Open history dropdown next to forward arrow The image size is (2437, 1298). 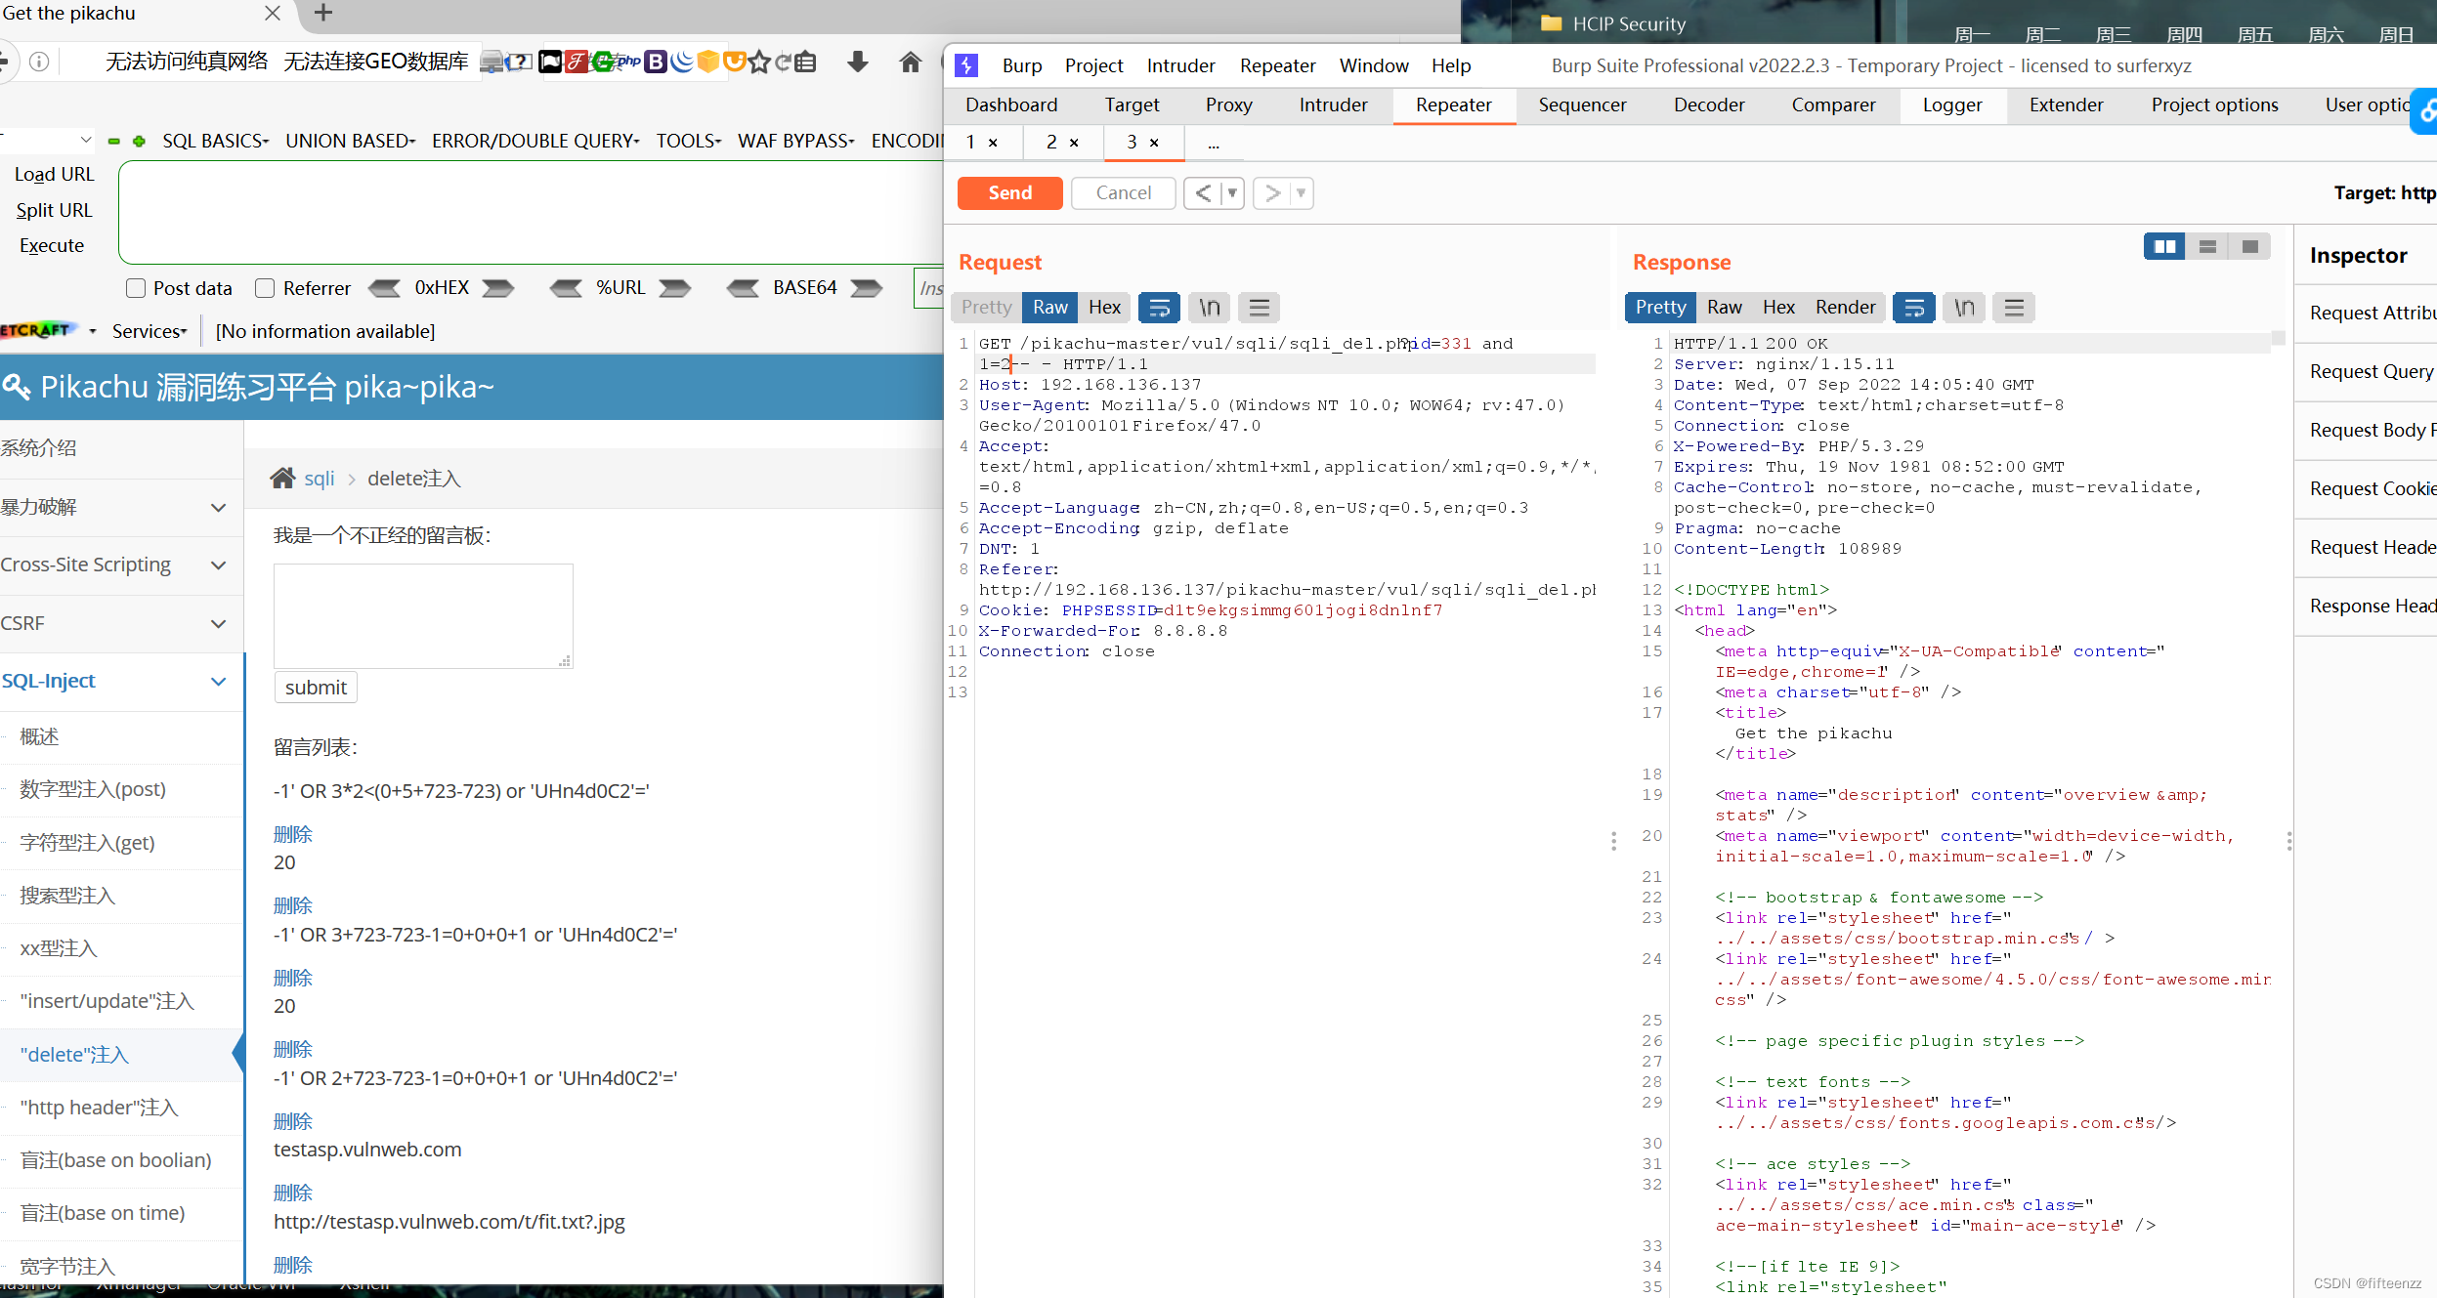click(1302, 193)
